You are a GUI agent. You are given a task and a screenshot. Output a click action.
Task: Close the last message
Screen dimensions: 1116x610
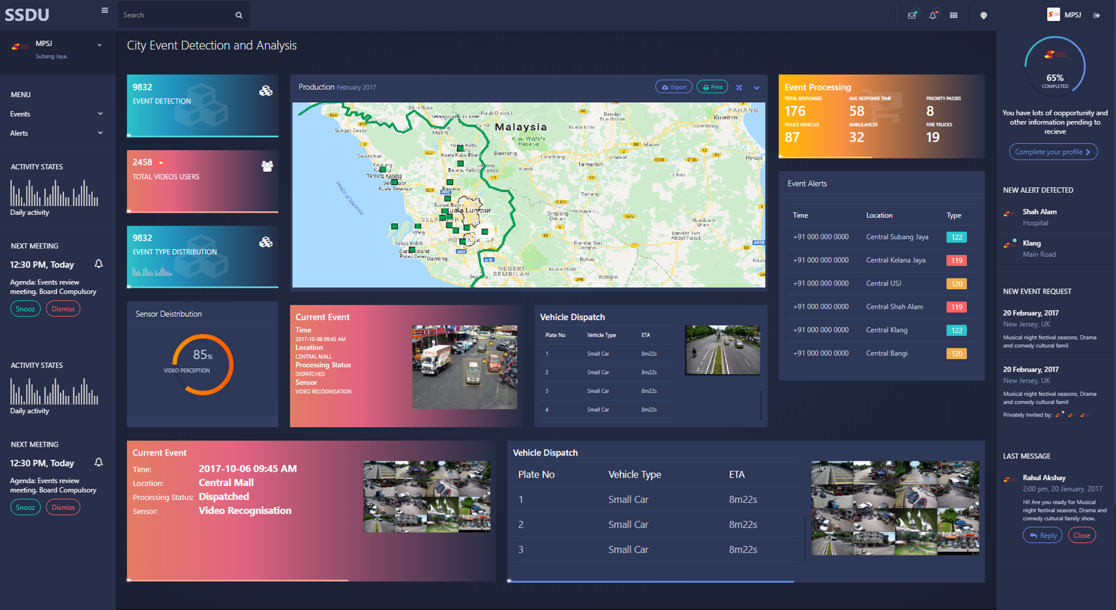tap(1082, 535)
